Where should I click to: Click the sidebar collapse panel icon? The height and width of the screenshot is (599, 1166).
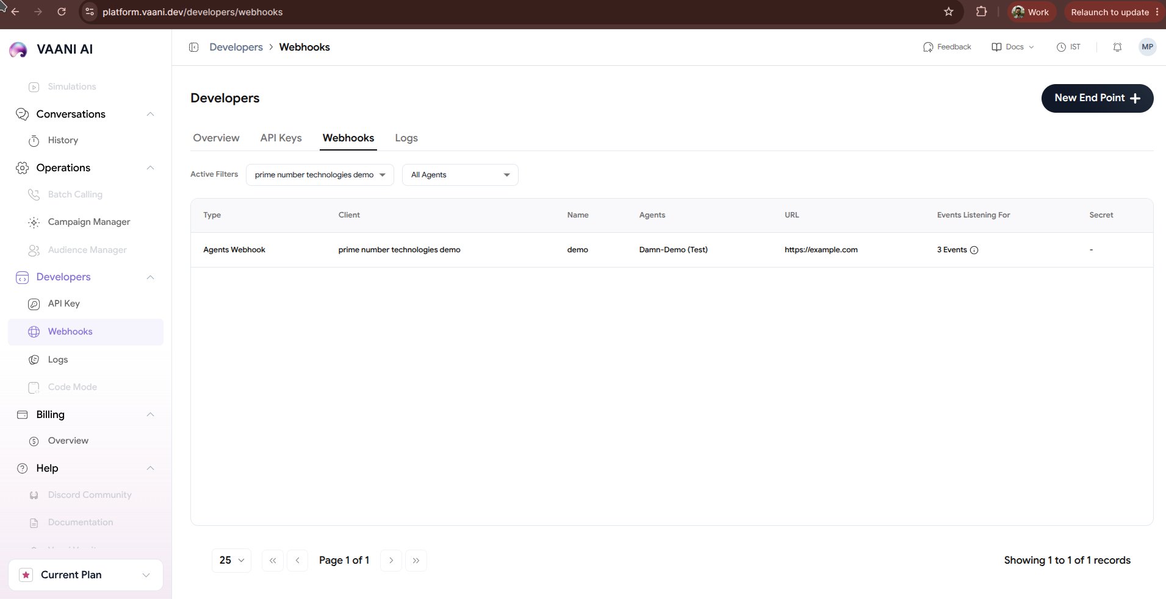pyautogui.click(x=193, y=47)
